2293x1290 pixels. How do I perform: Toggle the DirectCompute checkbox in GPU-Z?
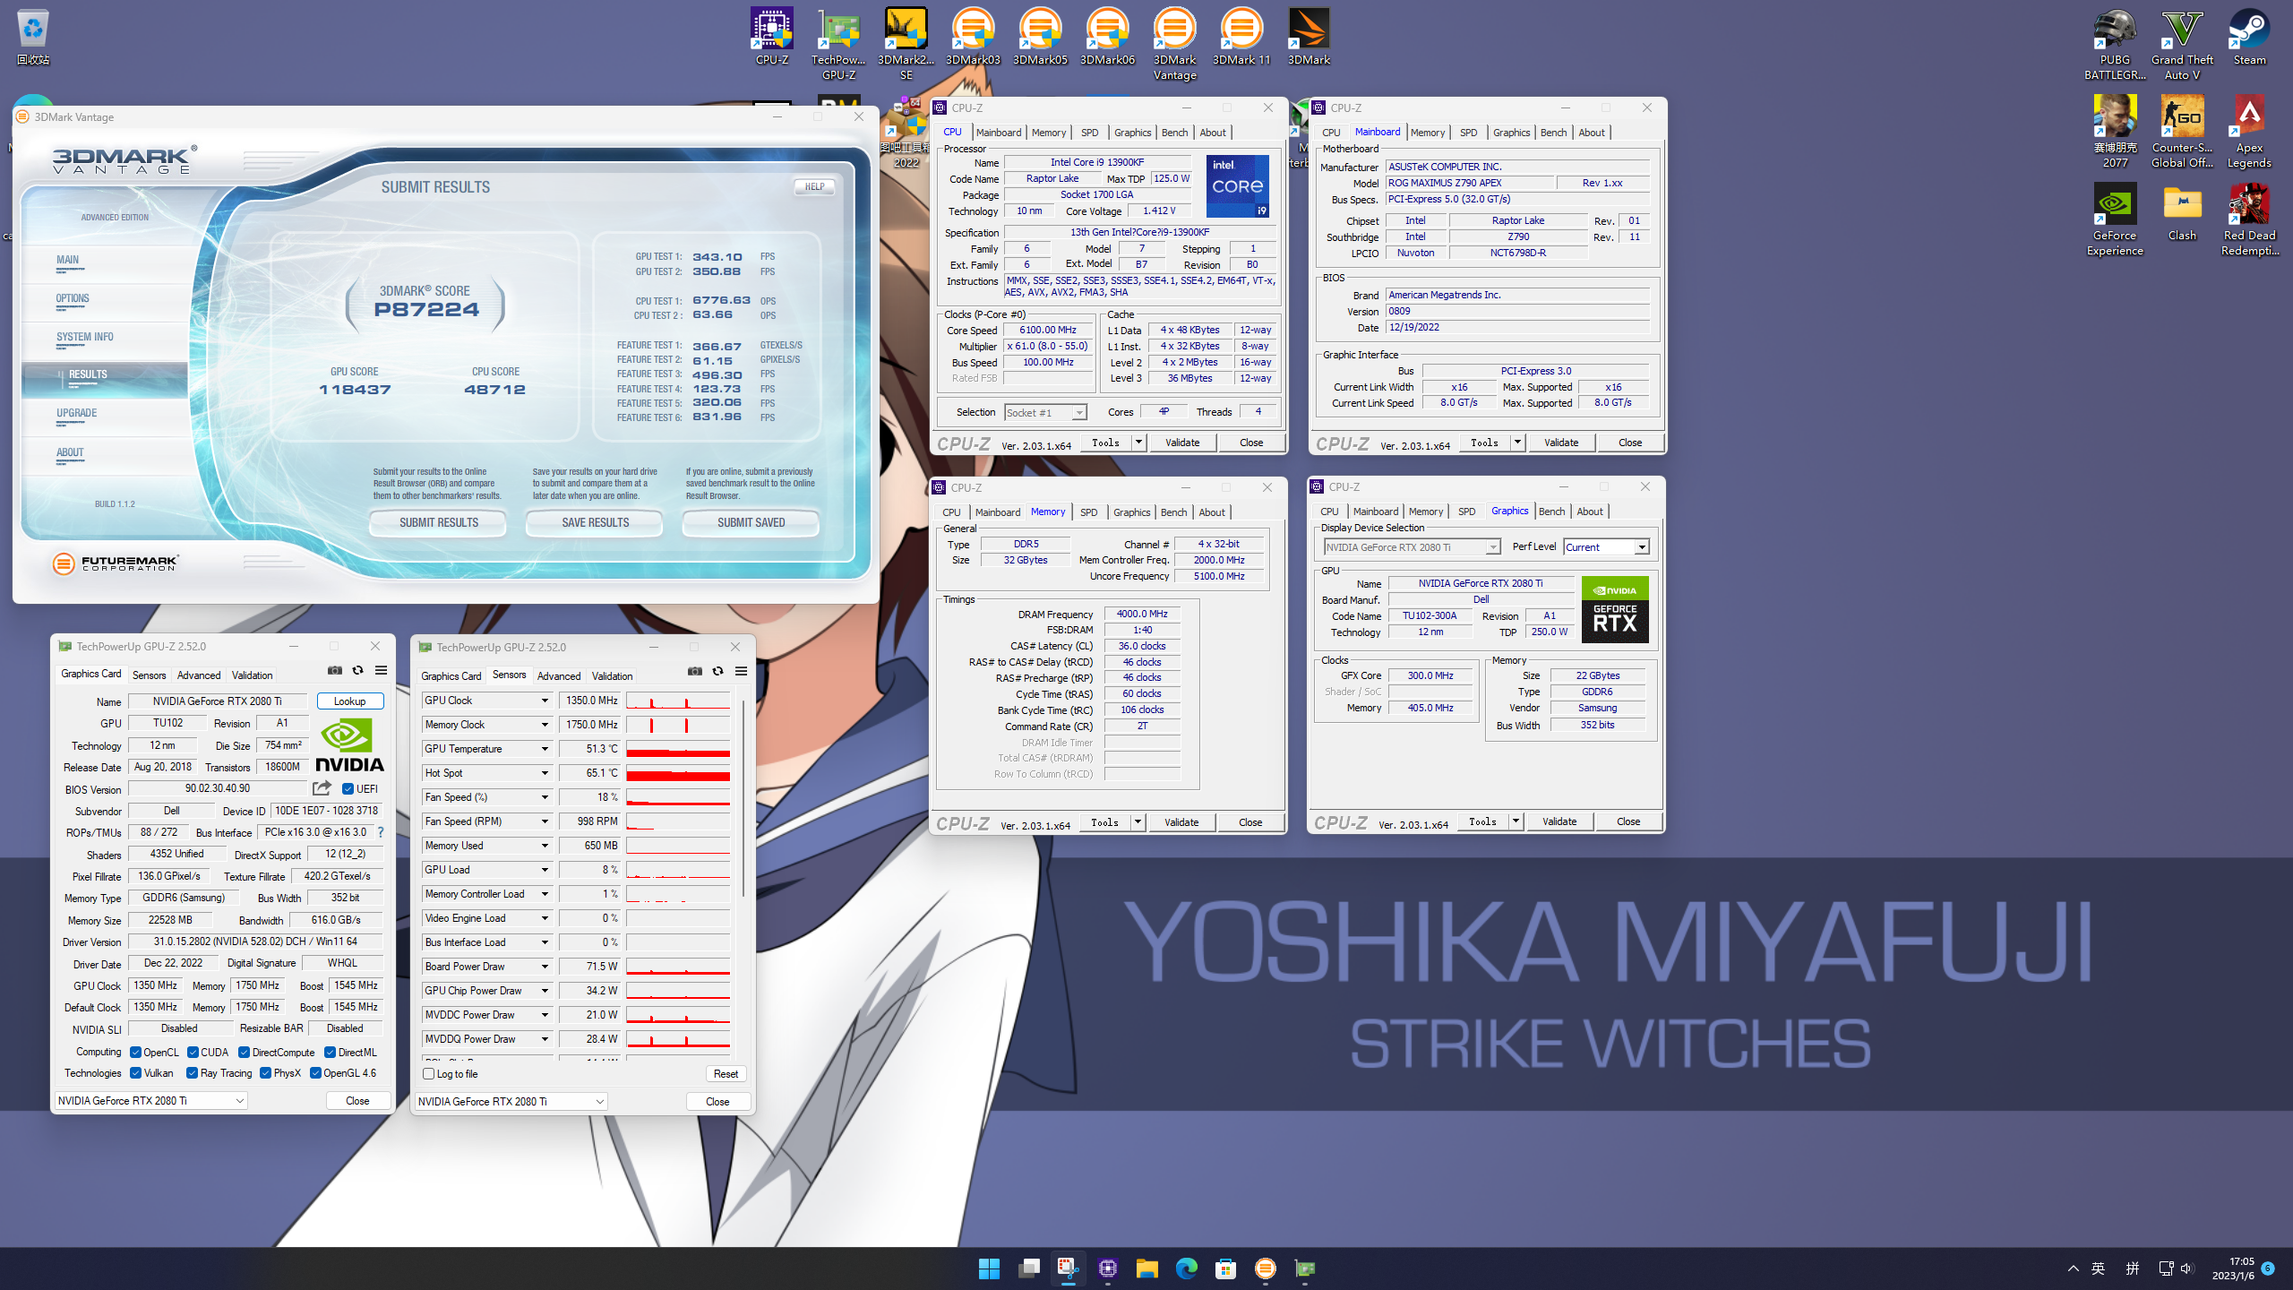(x=244, y=1053)
